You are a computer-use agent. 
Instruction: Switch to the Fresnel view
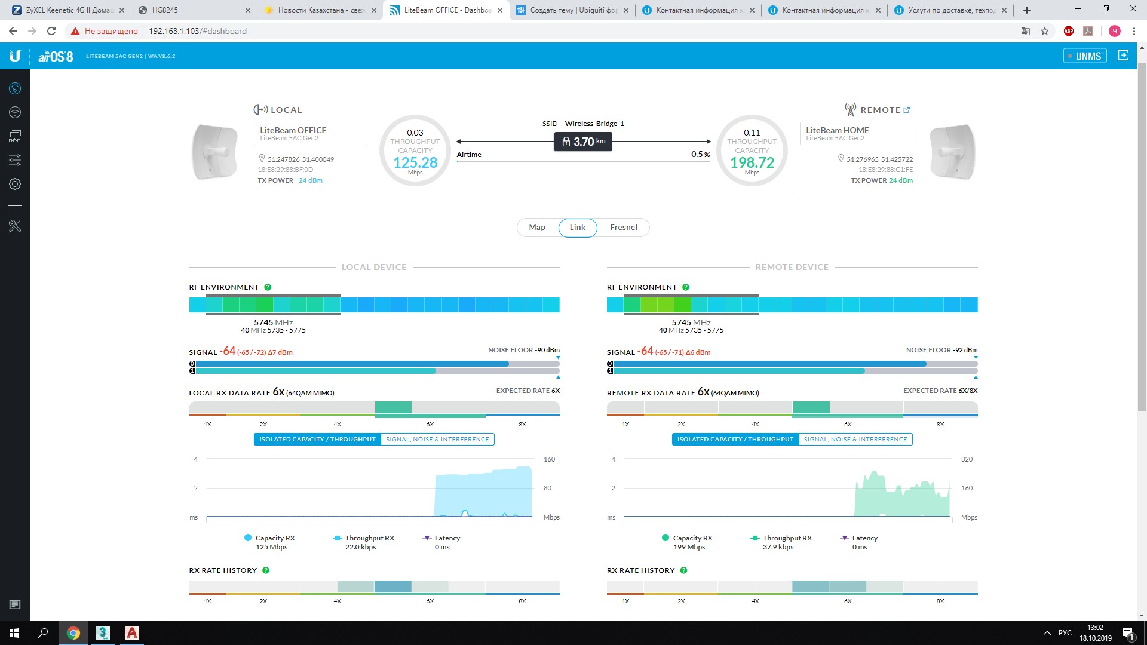[x=624, y=228]
